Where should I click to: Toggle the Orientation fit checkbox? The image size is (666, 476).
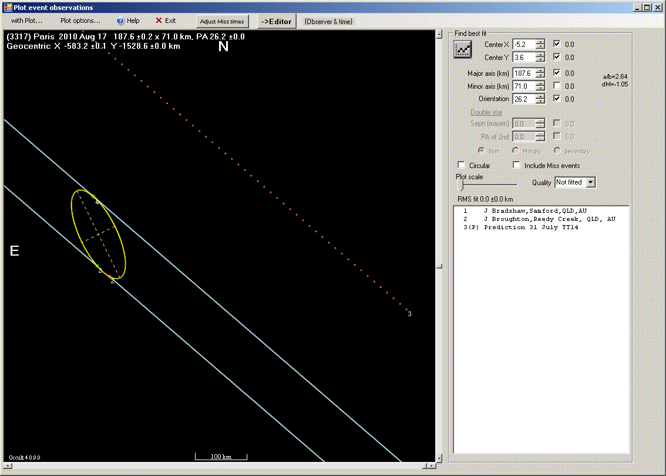[557, 98]
